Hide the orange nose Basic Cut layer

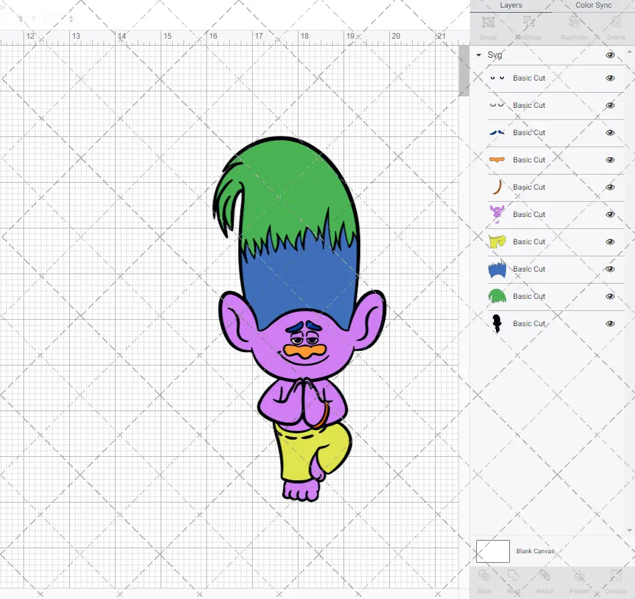coord(610,160)
